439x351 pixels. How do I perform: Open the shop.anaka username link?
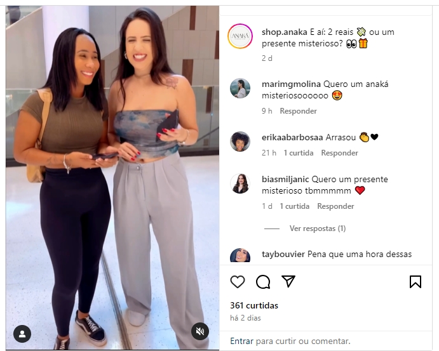(x=284, y=32)
